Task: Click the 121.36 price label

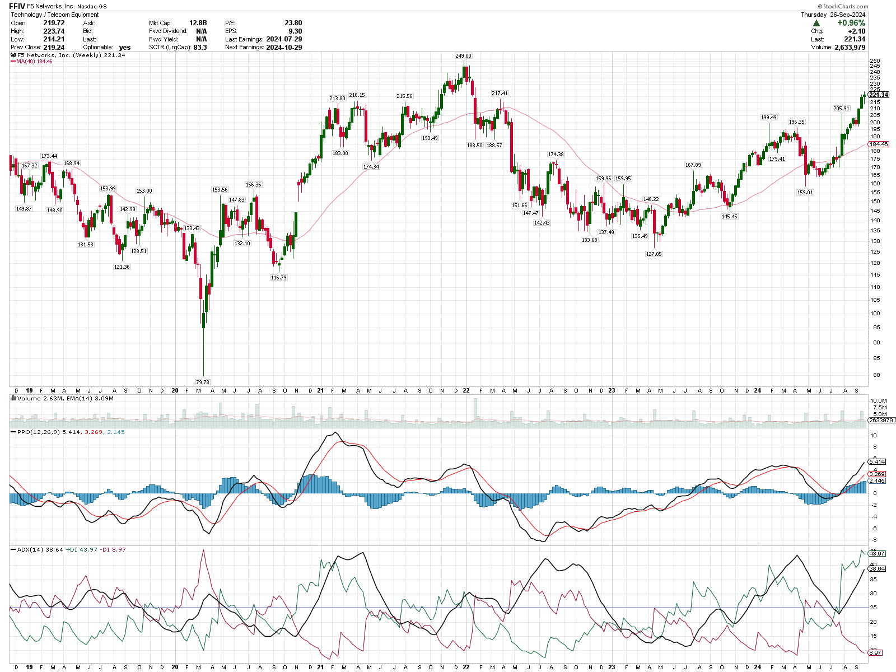Action: point(122,267)
